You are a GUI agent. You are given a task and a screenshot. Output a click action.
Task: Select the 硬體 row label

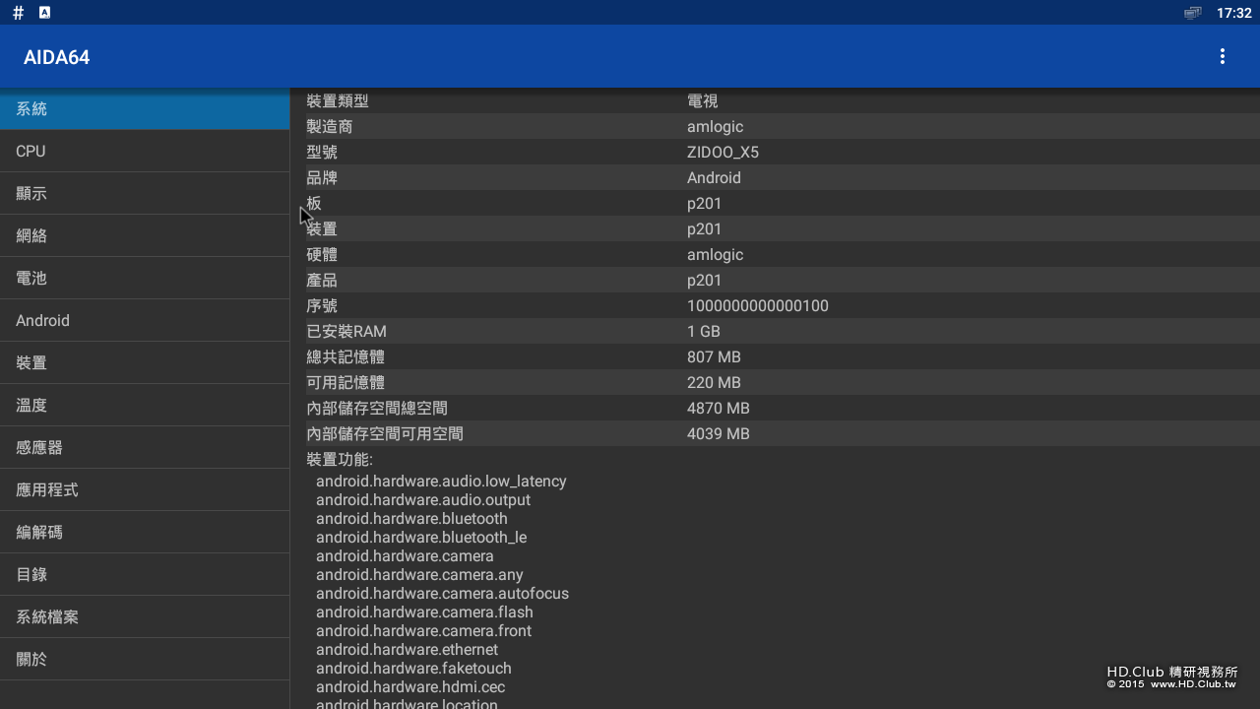pos(322,255)
